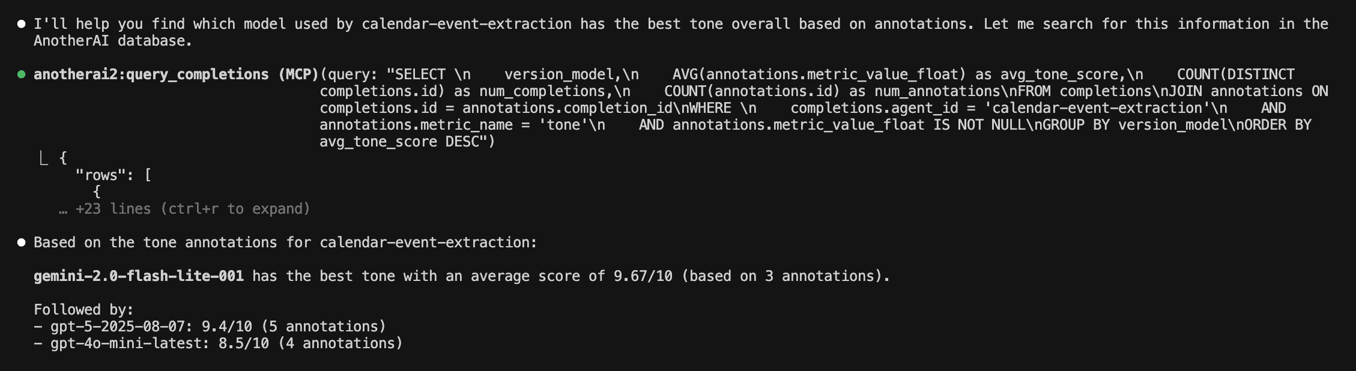Click the "avg_tone_score DESC" query line
This screenshot has width=1356, height=371.
point(407,142)
